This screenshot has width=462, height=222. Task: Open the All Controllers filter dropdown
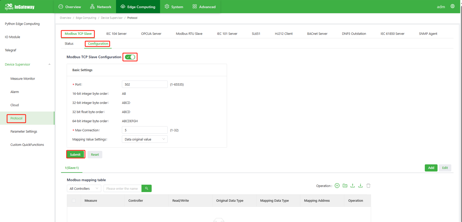point(84,189)
